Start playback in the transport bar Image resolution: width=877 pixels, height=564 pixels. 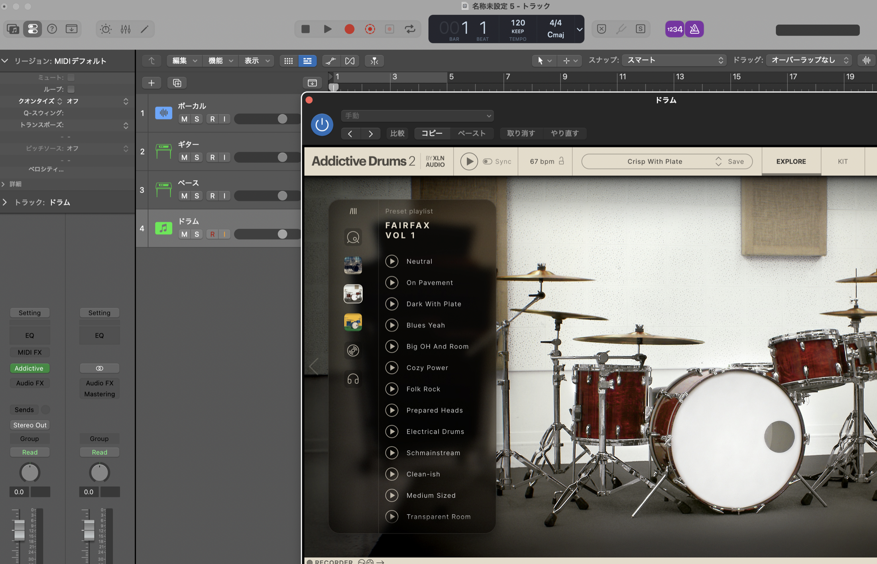(328, 29)
